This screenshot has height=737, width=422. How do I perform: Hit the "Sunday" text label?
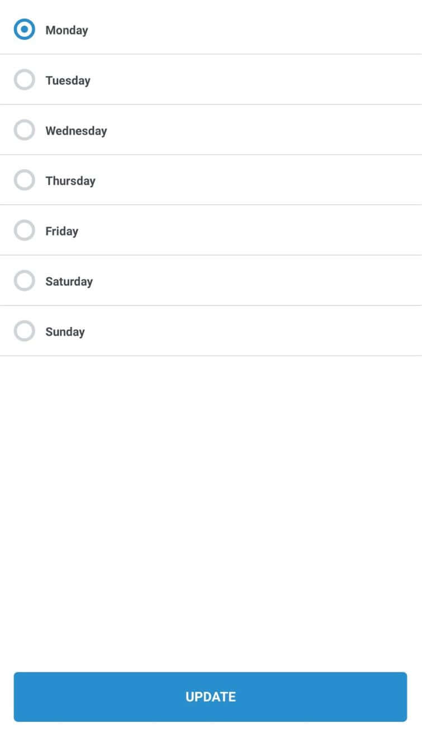pyautogui.click(x=65, y=332)
